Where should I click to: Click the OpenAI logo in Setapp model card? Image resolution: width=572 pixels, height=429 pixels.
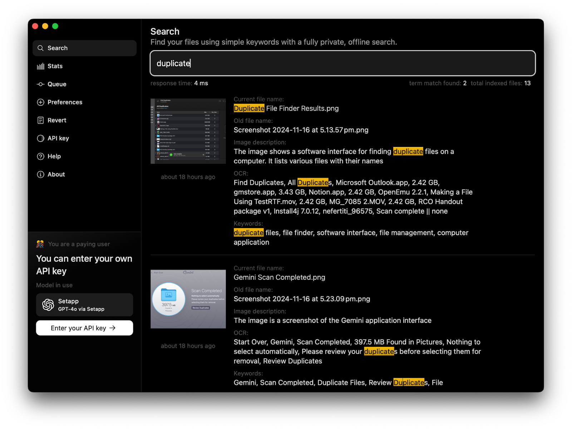click(x=48, y=305)
